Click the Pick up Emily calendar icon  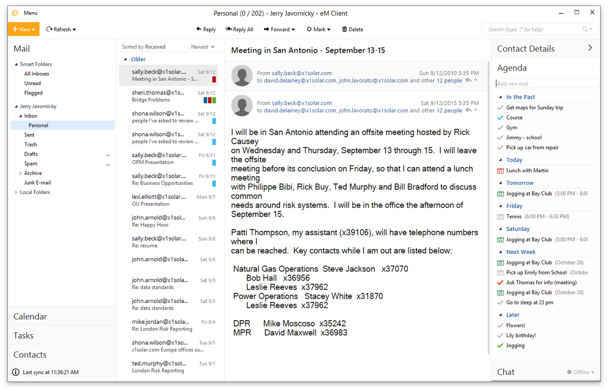(x=501, y=272)
